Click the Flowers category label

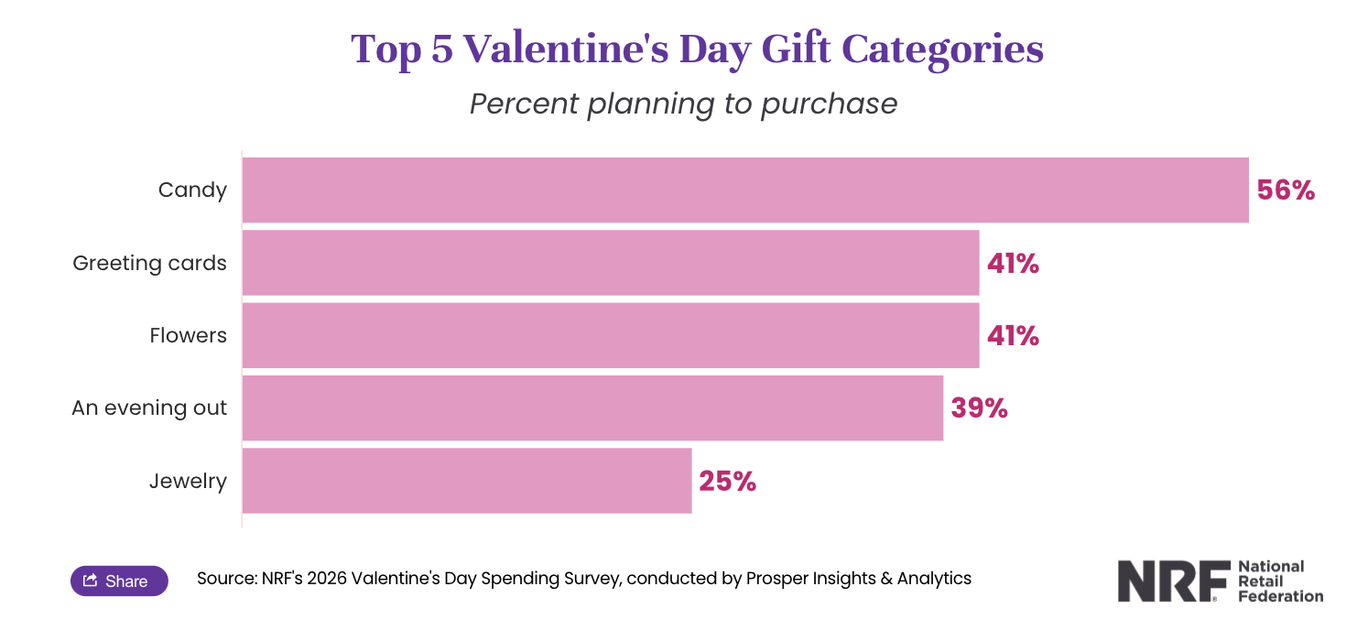[188, 335]
